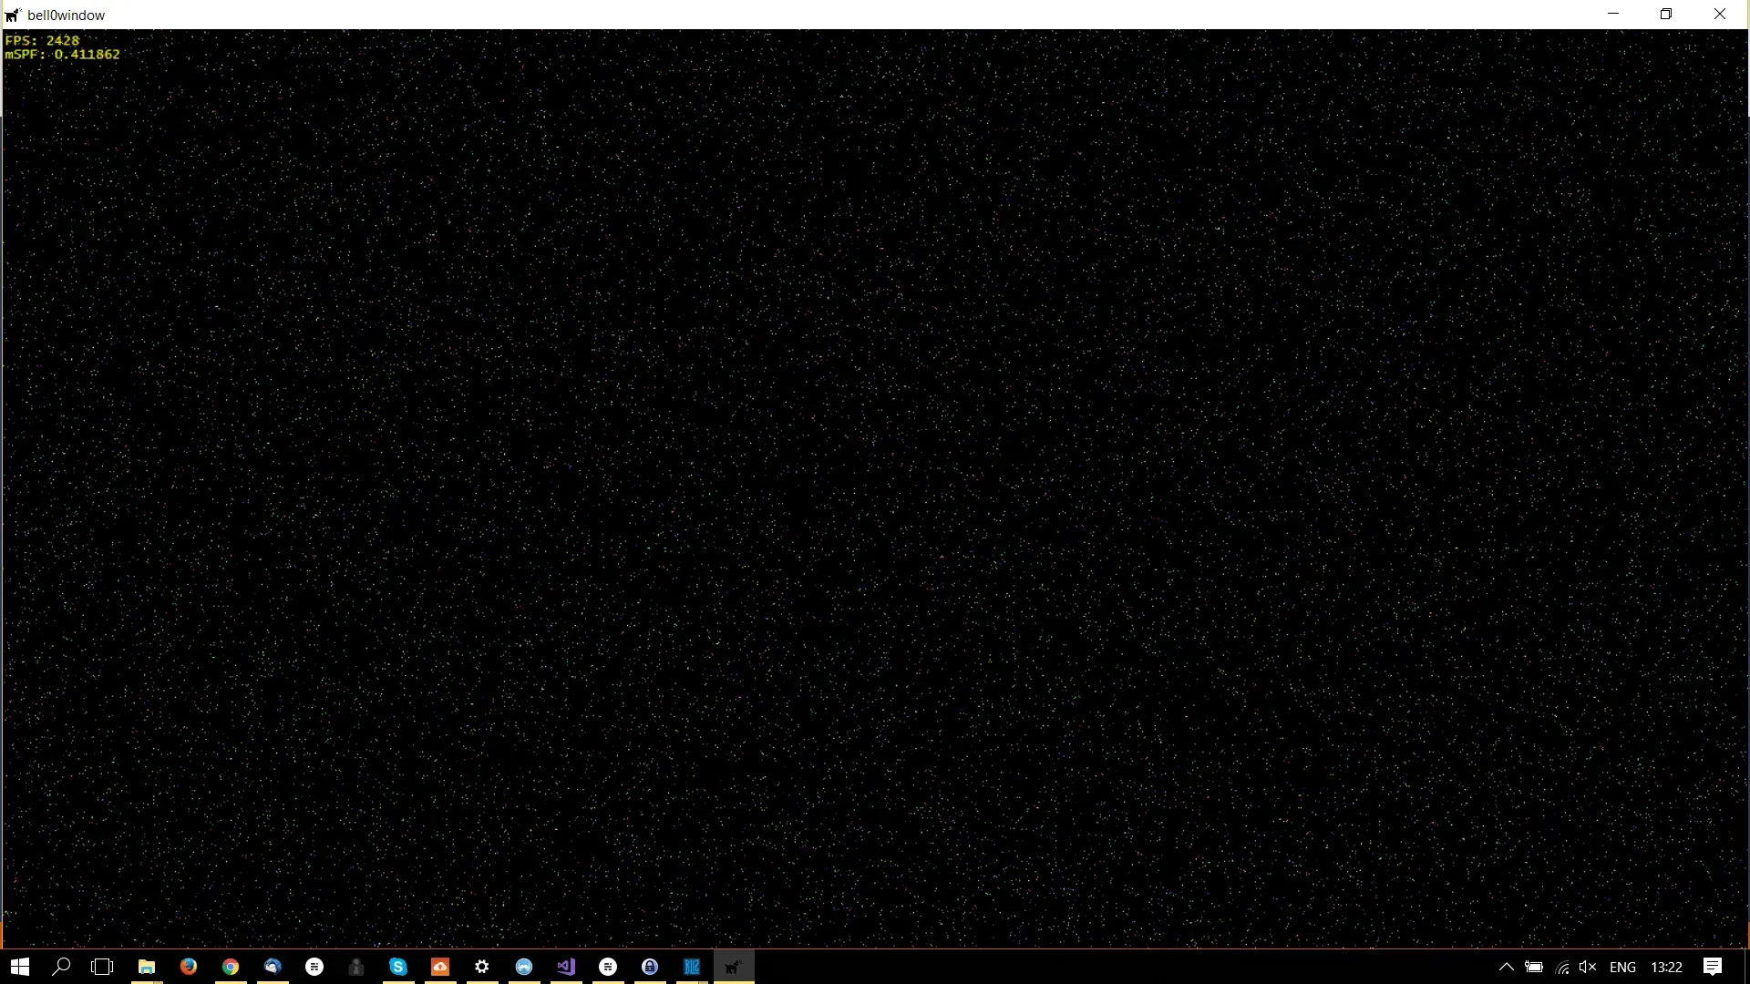This screenshot has height=984, width=1750.
Task: Click the orange cloud upload app icon
Action: (440, 967)
